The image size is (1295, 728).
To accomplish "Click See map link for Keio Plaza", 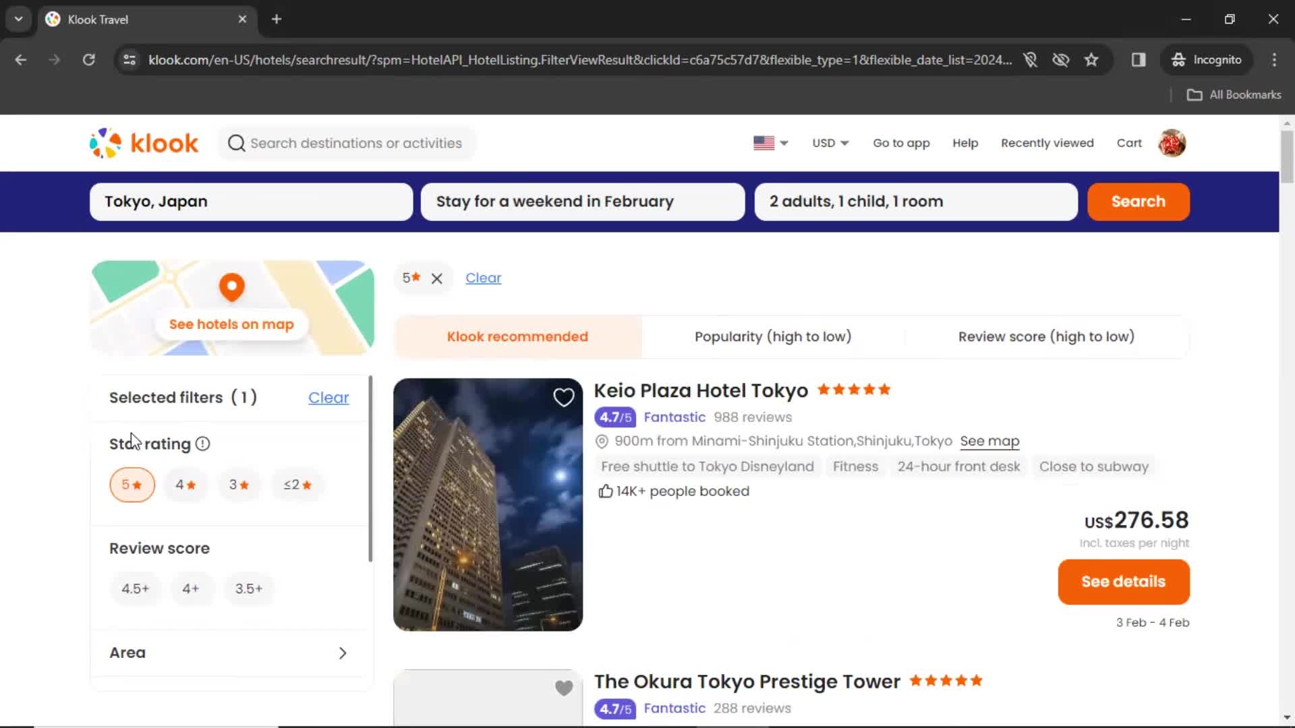I will click(x=989, y=441).
